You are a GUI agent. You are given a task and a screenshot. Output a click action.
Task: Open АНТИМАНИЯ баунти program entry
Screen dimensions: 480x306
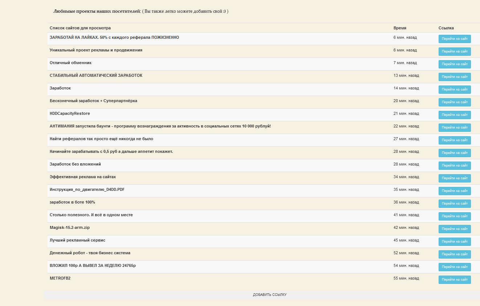click(x=160, y=126)
